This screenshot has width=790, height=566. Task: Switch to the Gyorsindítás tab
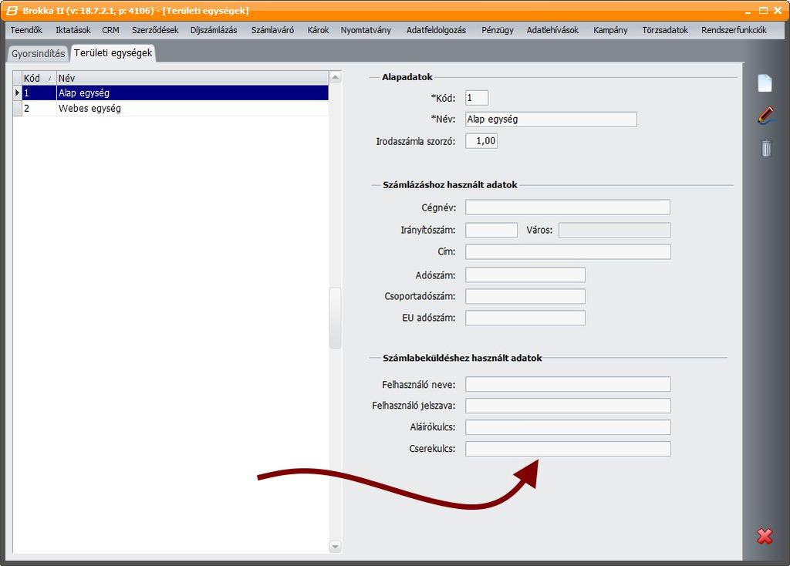tap(39, 53)
